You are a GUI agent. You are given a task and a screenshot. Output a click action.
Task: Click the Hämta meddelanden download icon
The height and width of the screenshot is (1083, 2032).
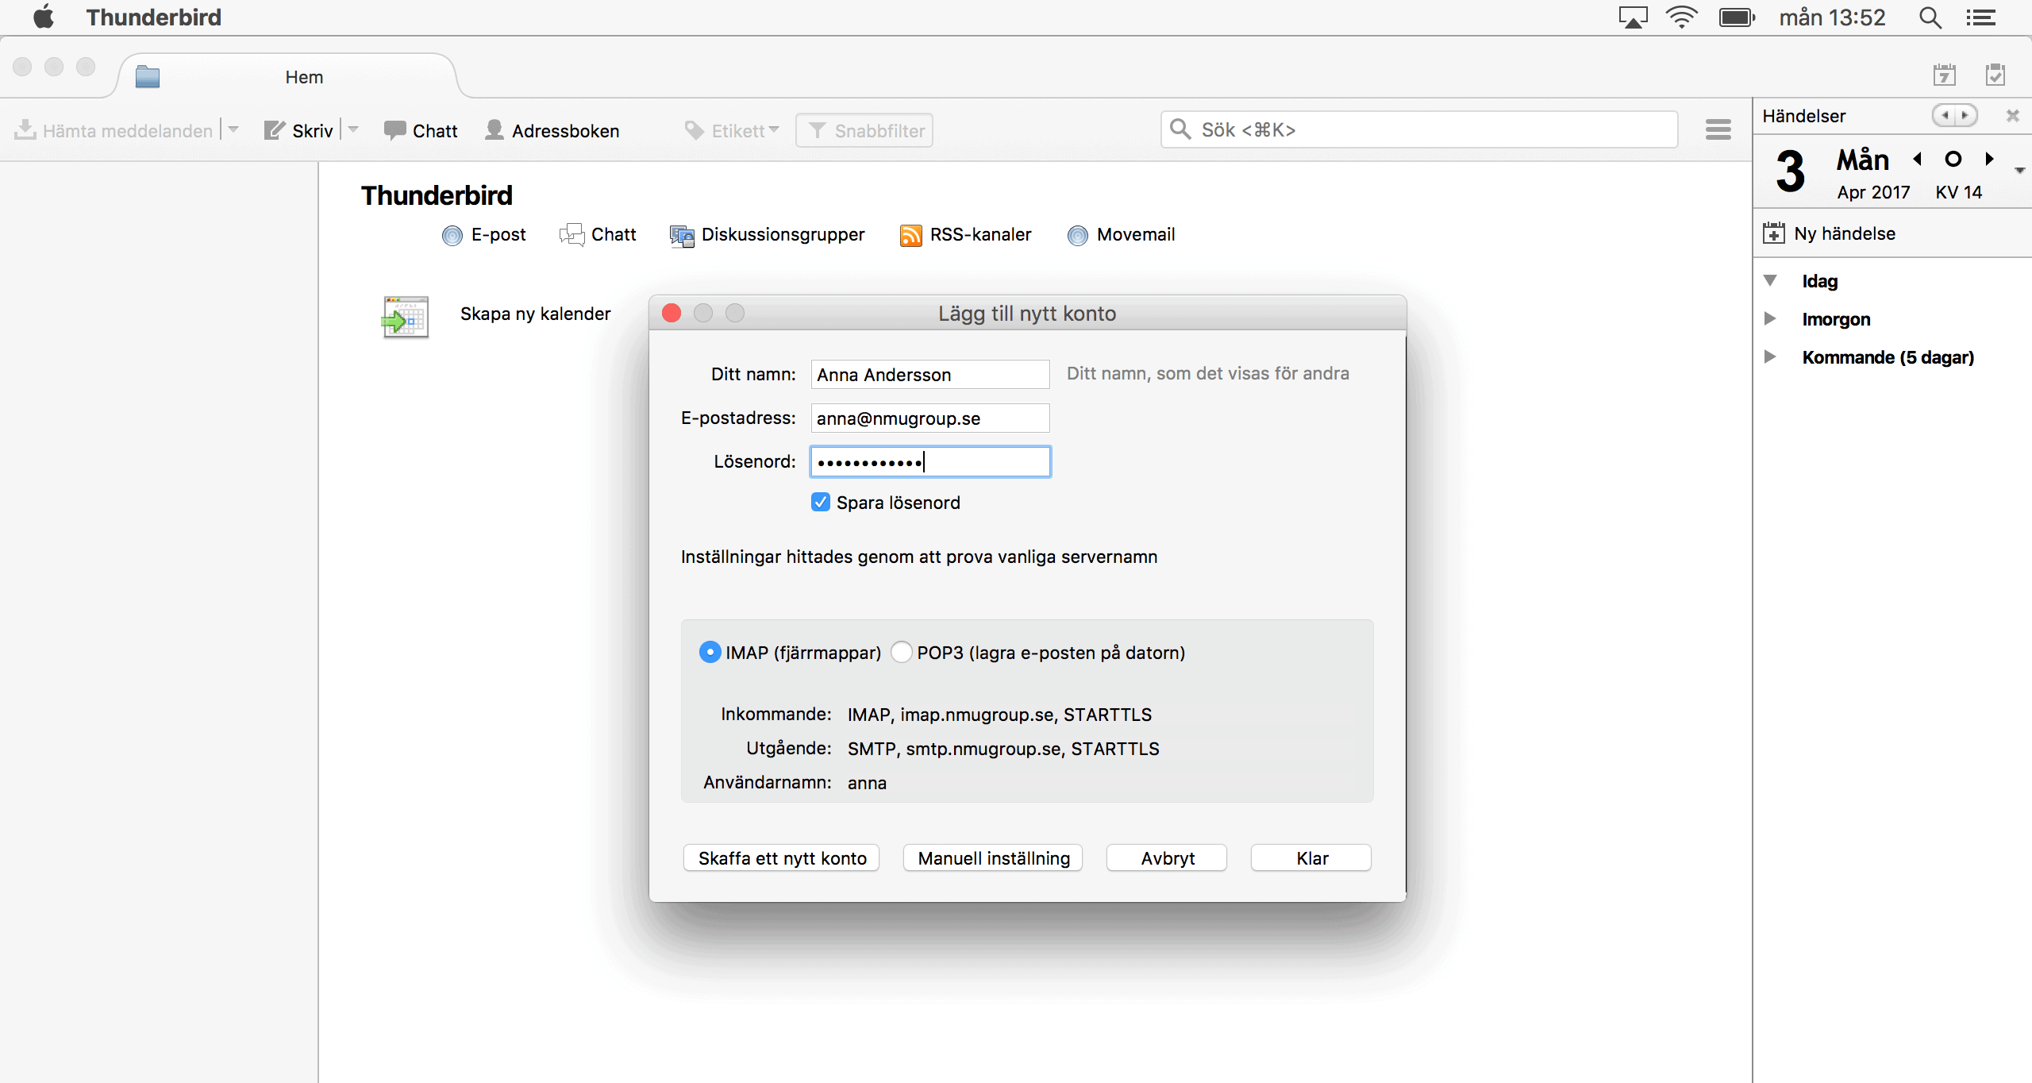pos(25,129)
